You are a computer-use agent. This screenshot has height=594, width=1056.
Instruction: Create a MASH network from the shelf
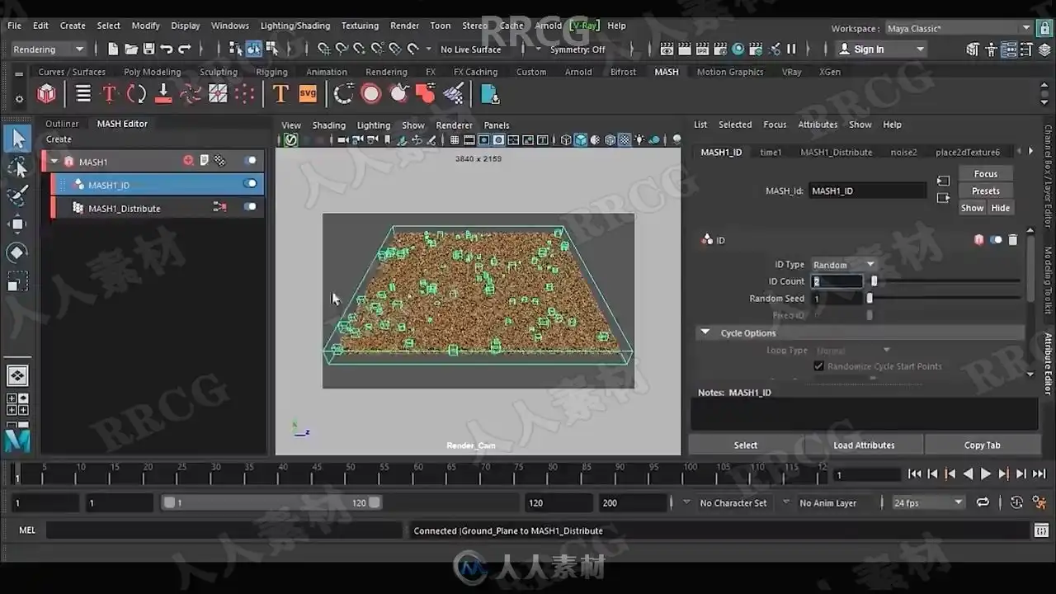47,94
